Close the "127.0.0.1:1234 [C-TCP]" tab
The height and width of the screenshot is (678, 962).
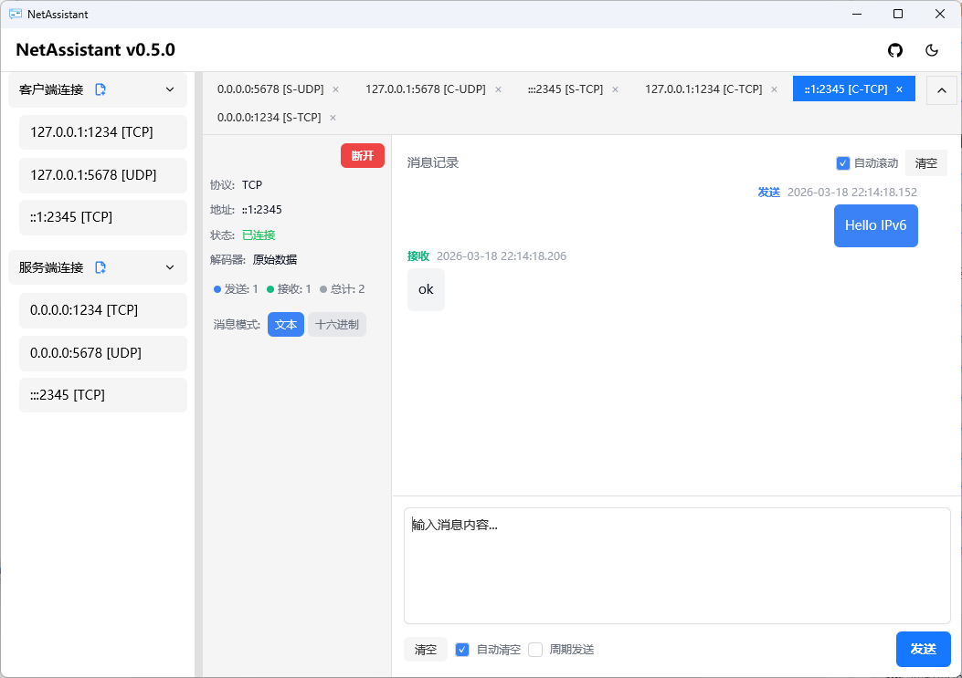[x=774, y=89]
